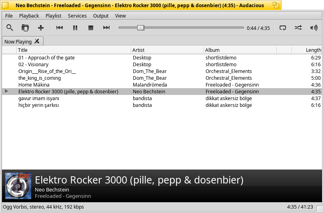
Task: Click album art thumbnail in info bar
Action: (18, 186)
